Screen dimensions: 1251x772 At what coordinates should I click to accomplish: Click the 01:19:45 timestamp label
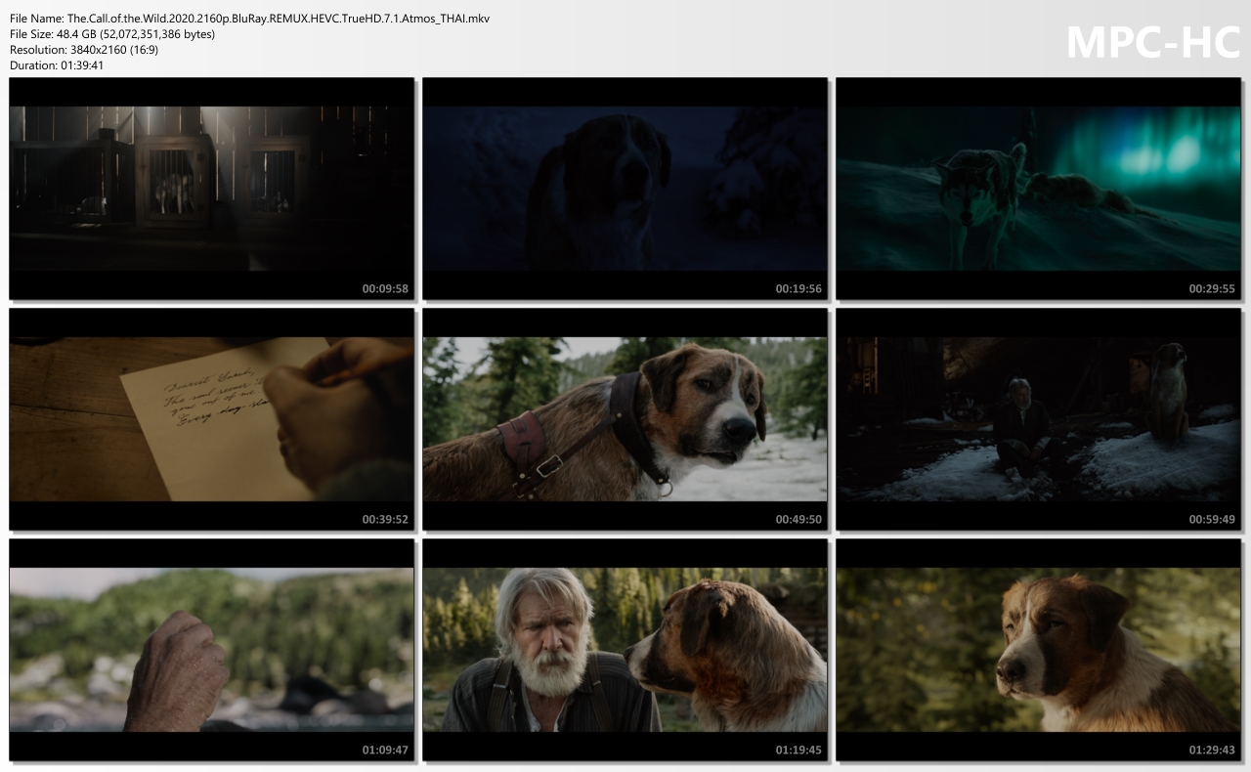click(798, 751)
